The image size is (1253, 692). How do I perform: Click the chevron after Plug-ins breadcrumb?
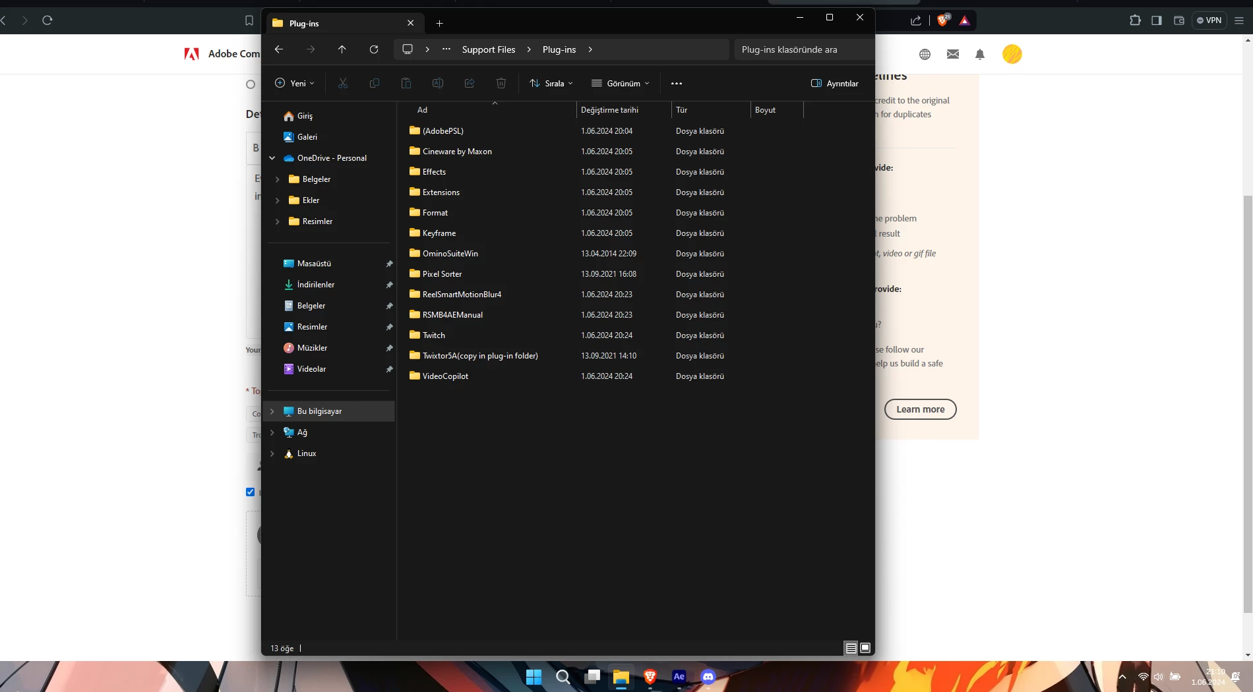pyautogui.click(x=590, y=49)
